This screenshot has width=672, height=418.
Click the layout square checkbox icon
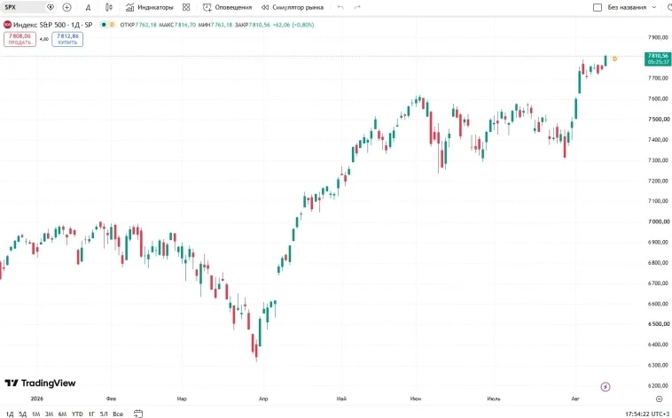[x=598, y=7]
